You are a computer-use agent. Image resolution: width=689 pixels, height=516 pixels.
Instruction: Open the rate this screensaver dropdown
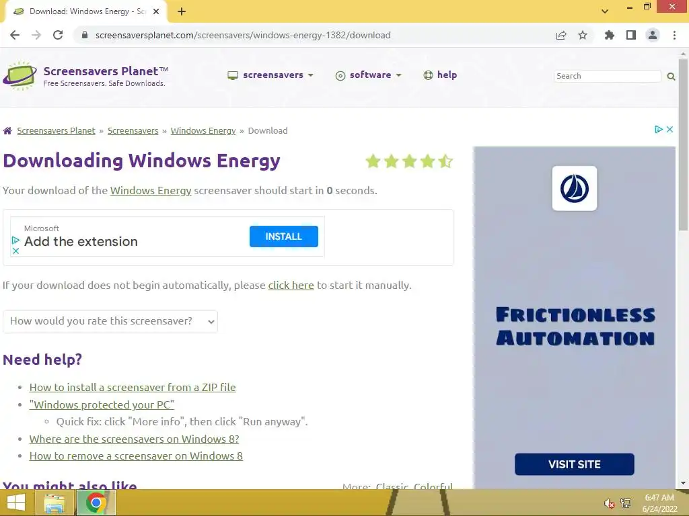(110, 322)
